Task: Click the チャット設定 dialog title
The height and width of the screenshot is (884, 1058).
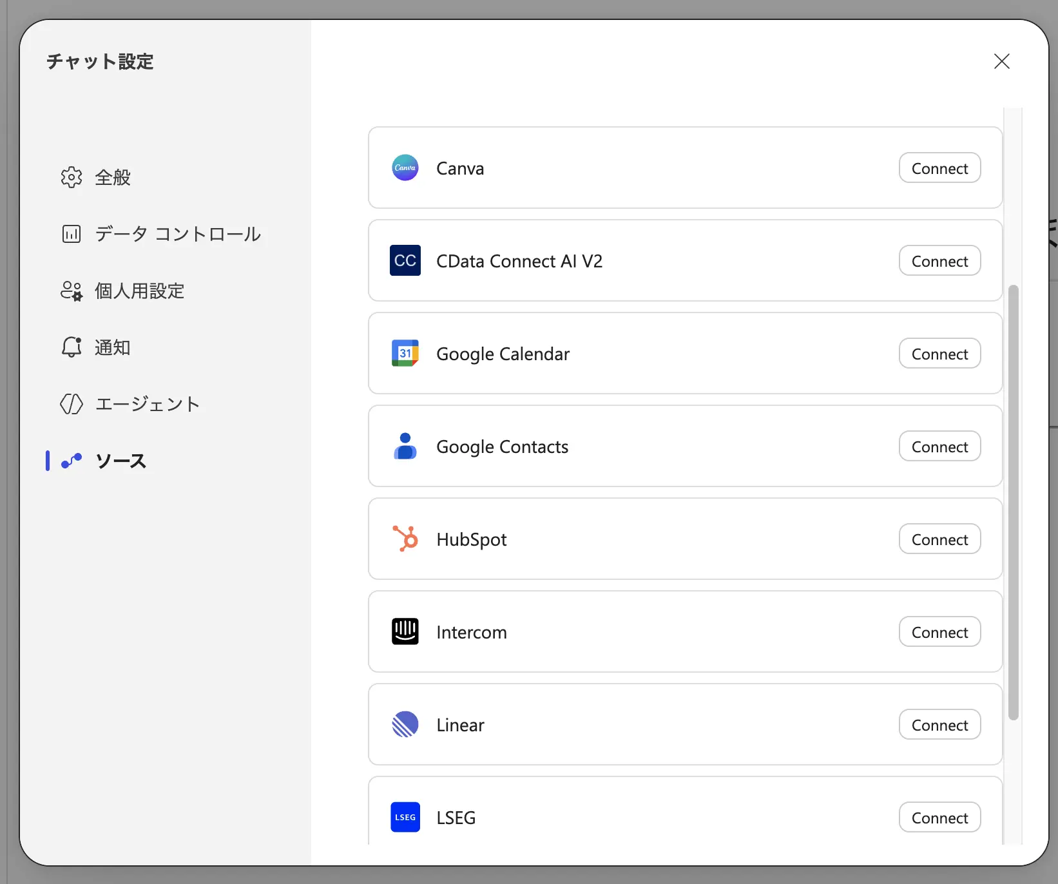Action: (100, 61)
